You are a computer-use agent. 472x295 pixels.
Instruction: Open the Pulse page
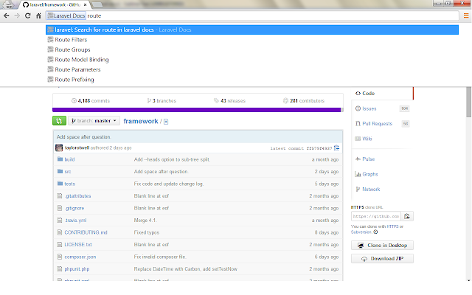click(x=369, y=159)
